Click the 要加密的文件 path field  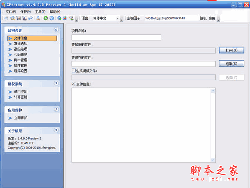point(143,51)
